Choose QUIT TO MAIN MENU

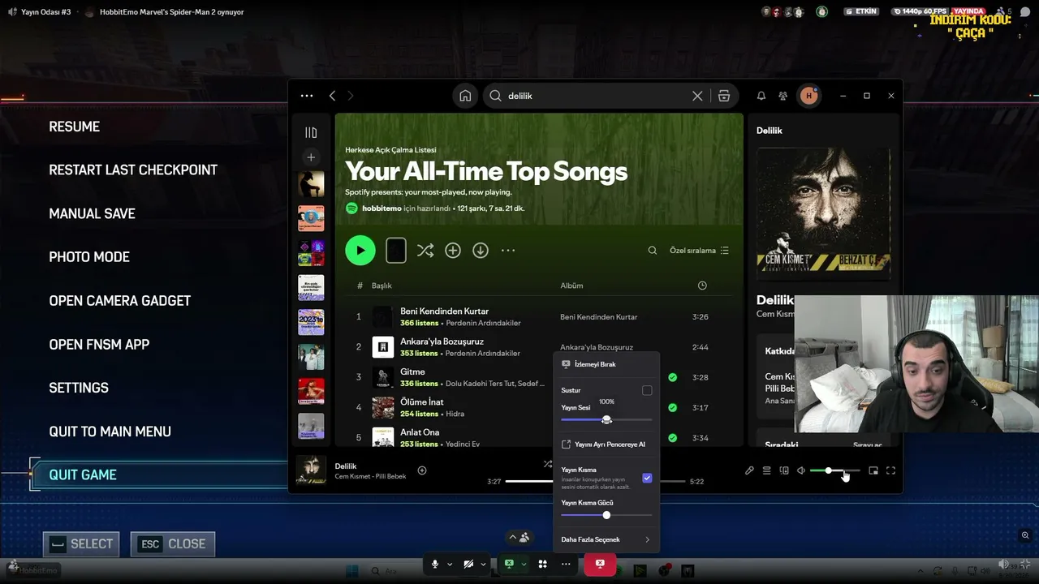point(110,432)
